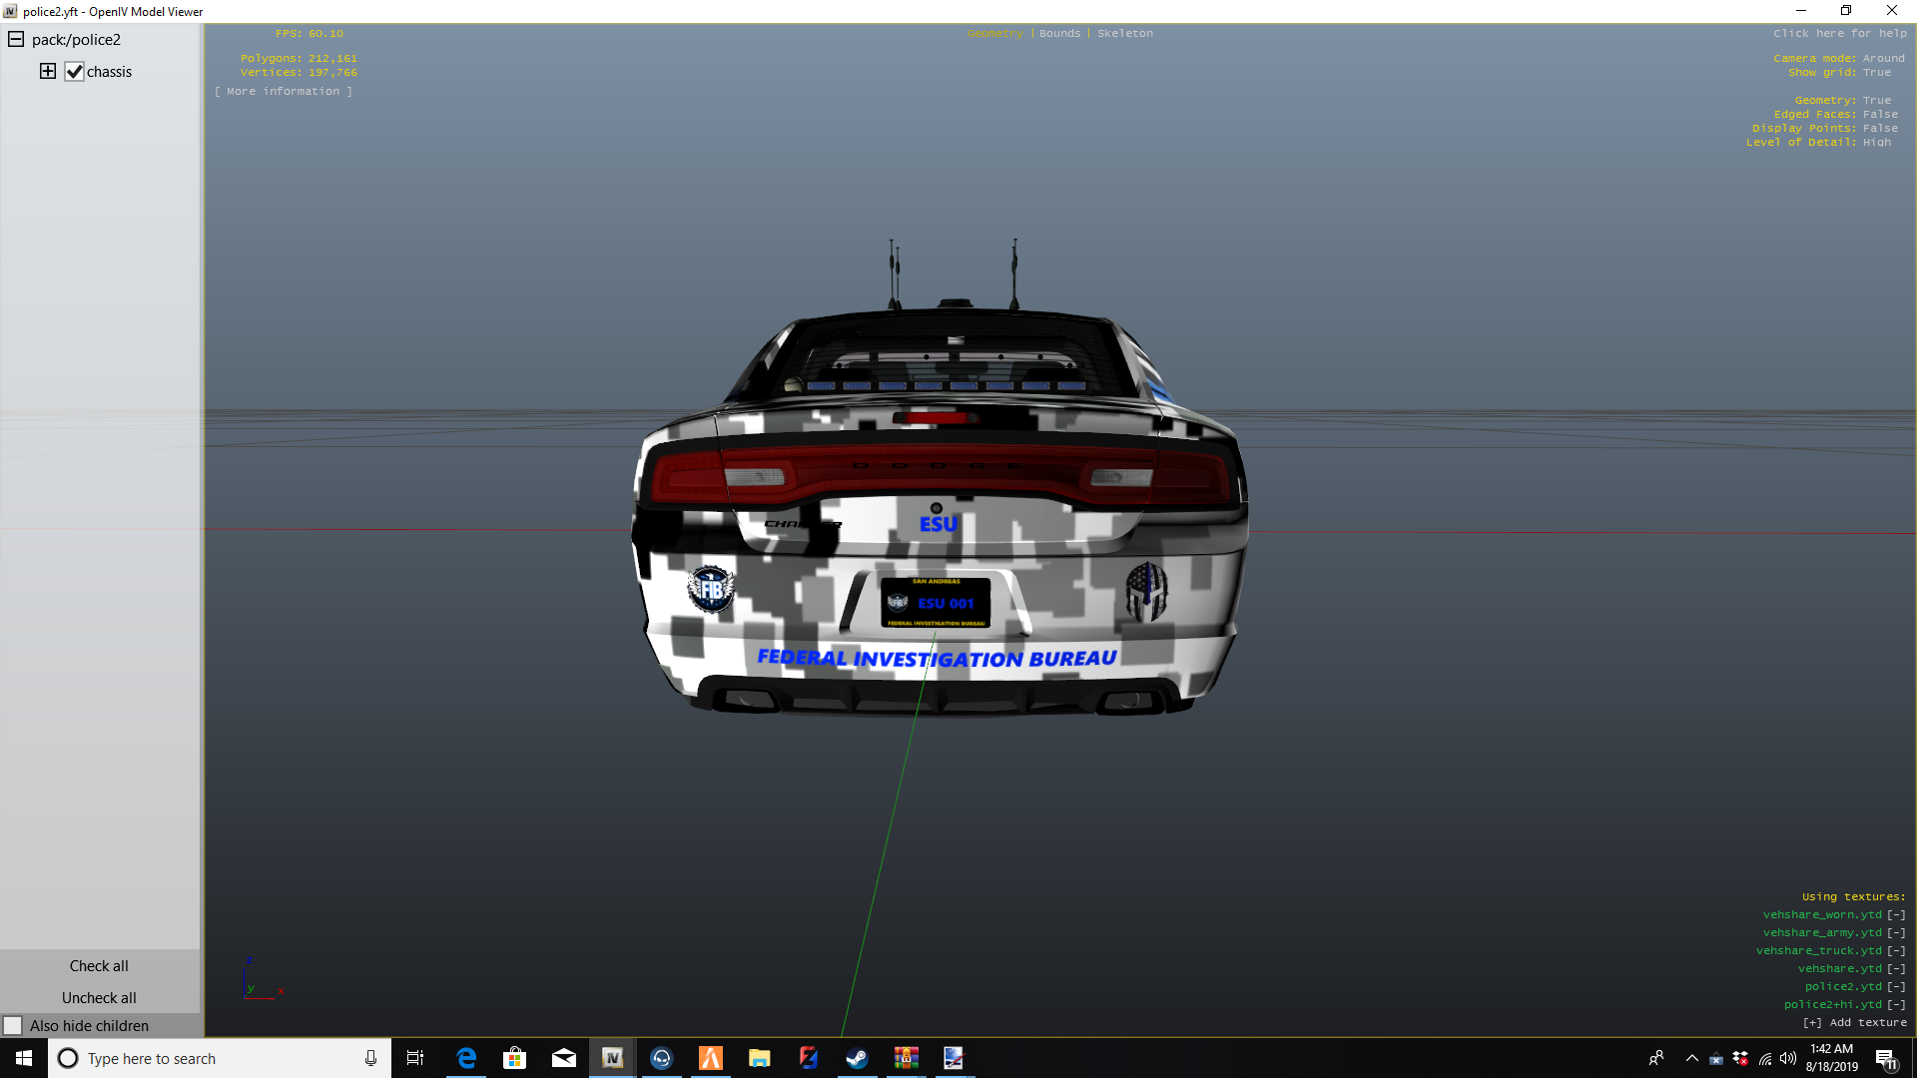Click the Check all button
The width and height of the screenshot is (1917, 1078).
pos(99,966)
